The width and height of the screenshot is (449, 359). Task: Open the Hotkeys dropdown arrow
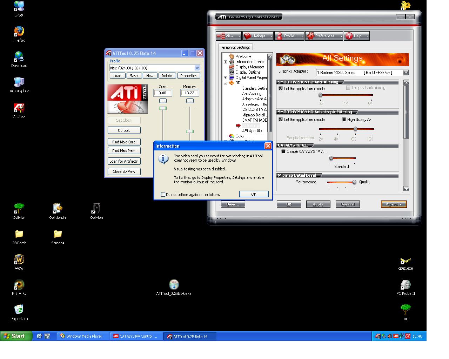point(272,36)
